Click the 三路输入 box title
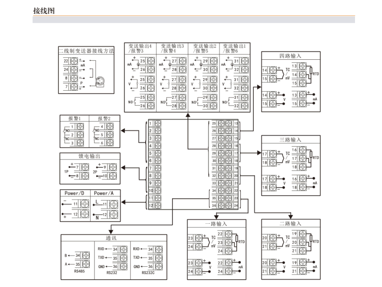 point(290,139)
